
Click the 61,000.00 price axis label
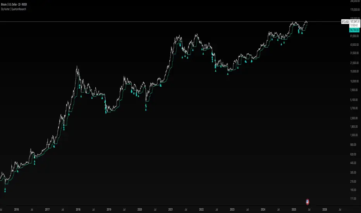354,36
